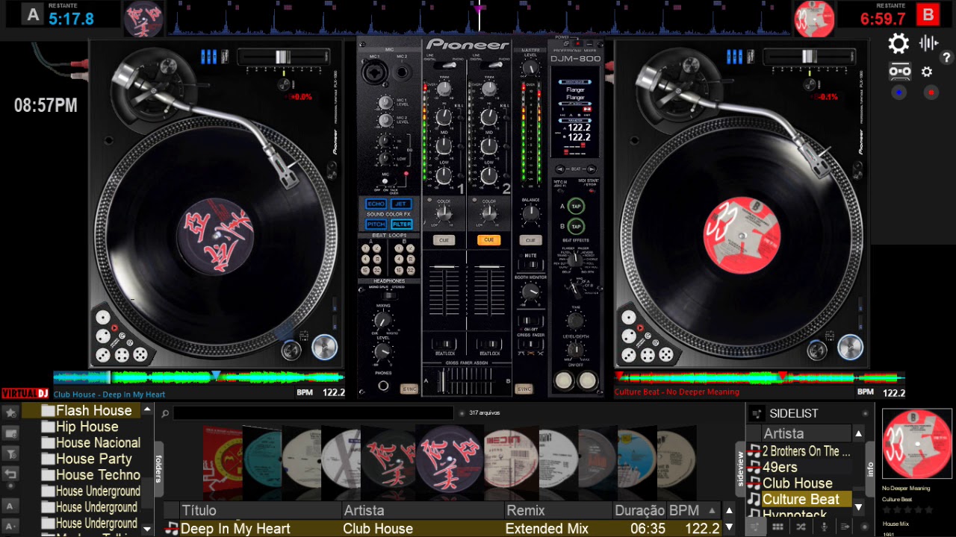Select Deep In My Heart track row

coord(442,528)
